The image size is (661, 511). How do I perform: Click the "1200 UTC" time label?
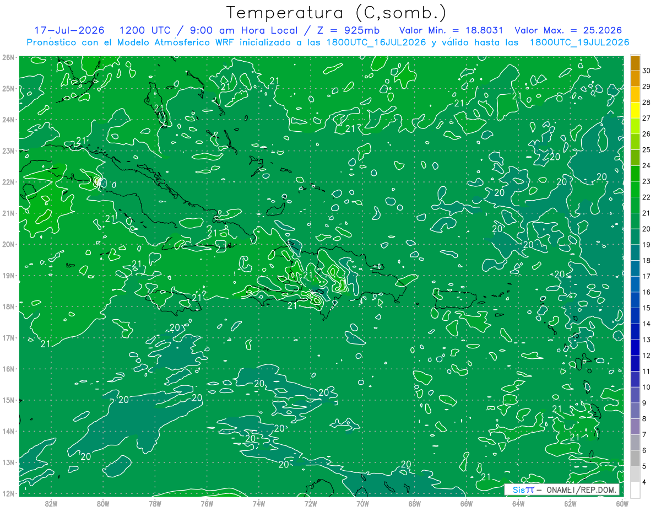click(145, 30)
